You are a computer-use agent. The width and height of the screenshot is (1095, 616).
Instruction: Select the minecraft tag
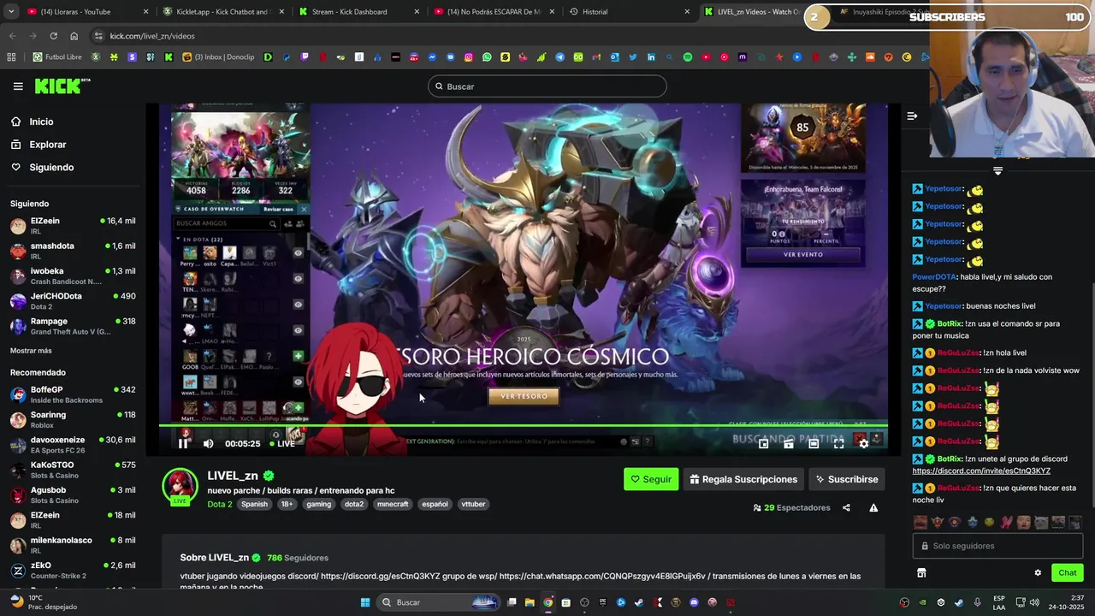pyautogui.click(x=393, y=504)
